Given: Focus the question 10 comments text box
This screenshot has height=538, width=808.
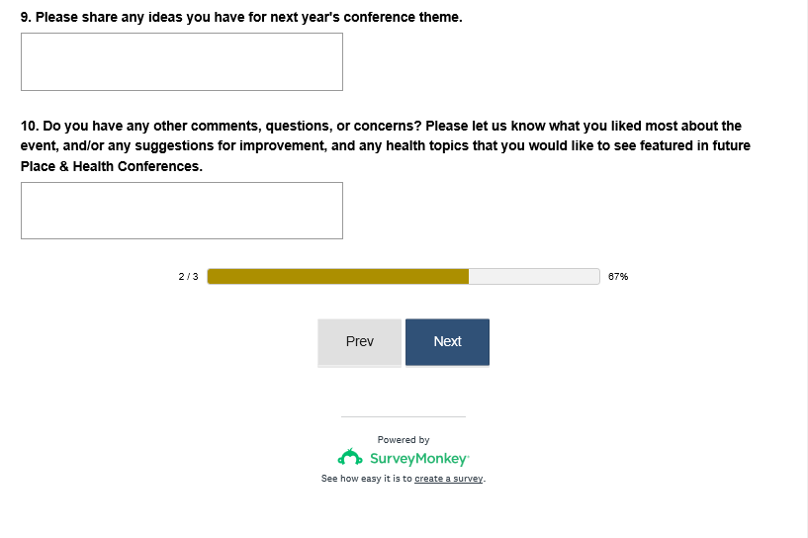Looking at the screenshot, I should coord(182,210).
